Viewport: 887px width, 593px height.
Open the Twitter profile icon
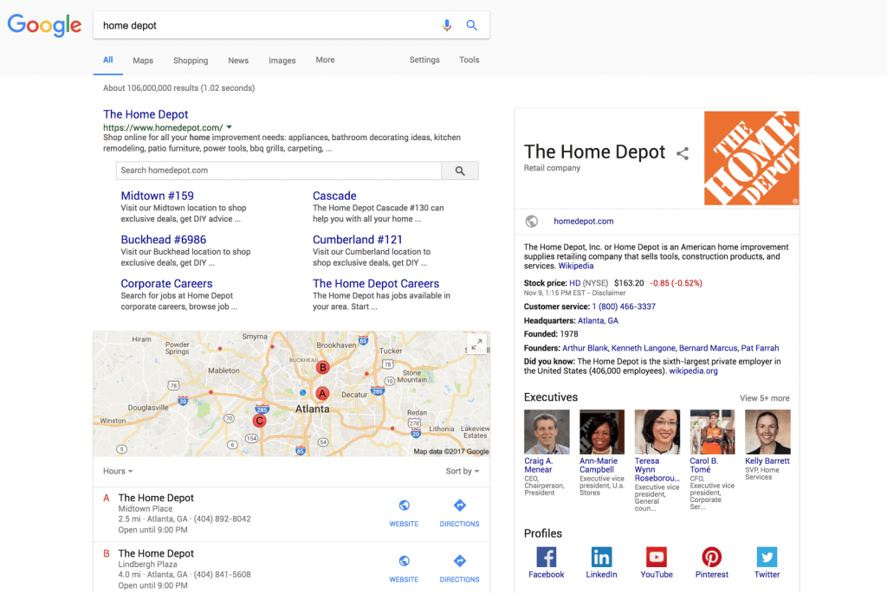pyautogui.click(x=767, y=557)
